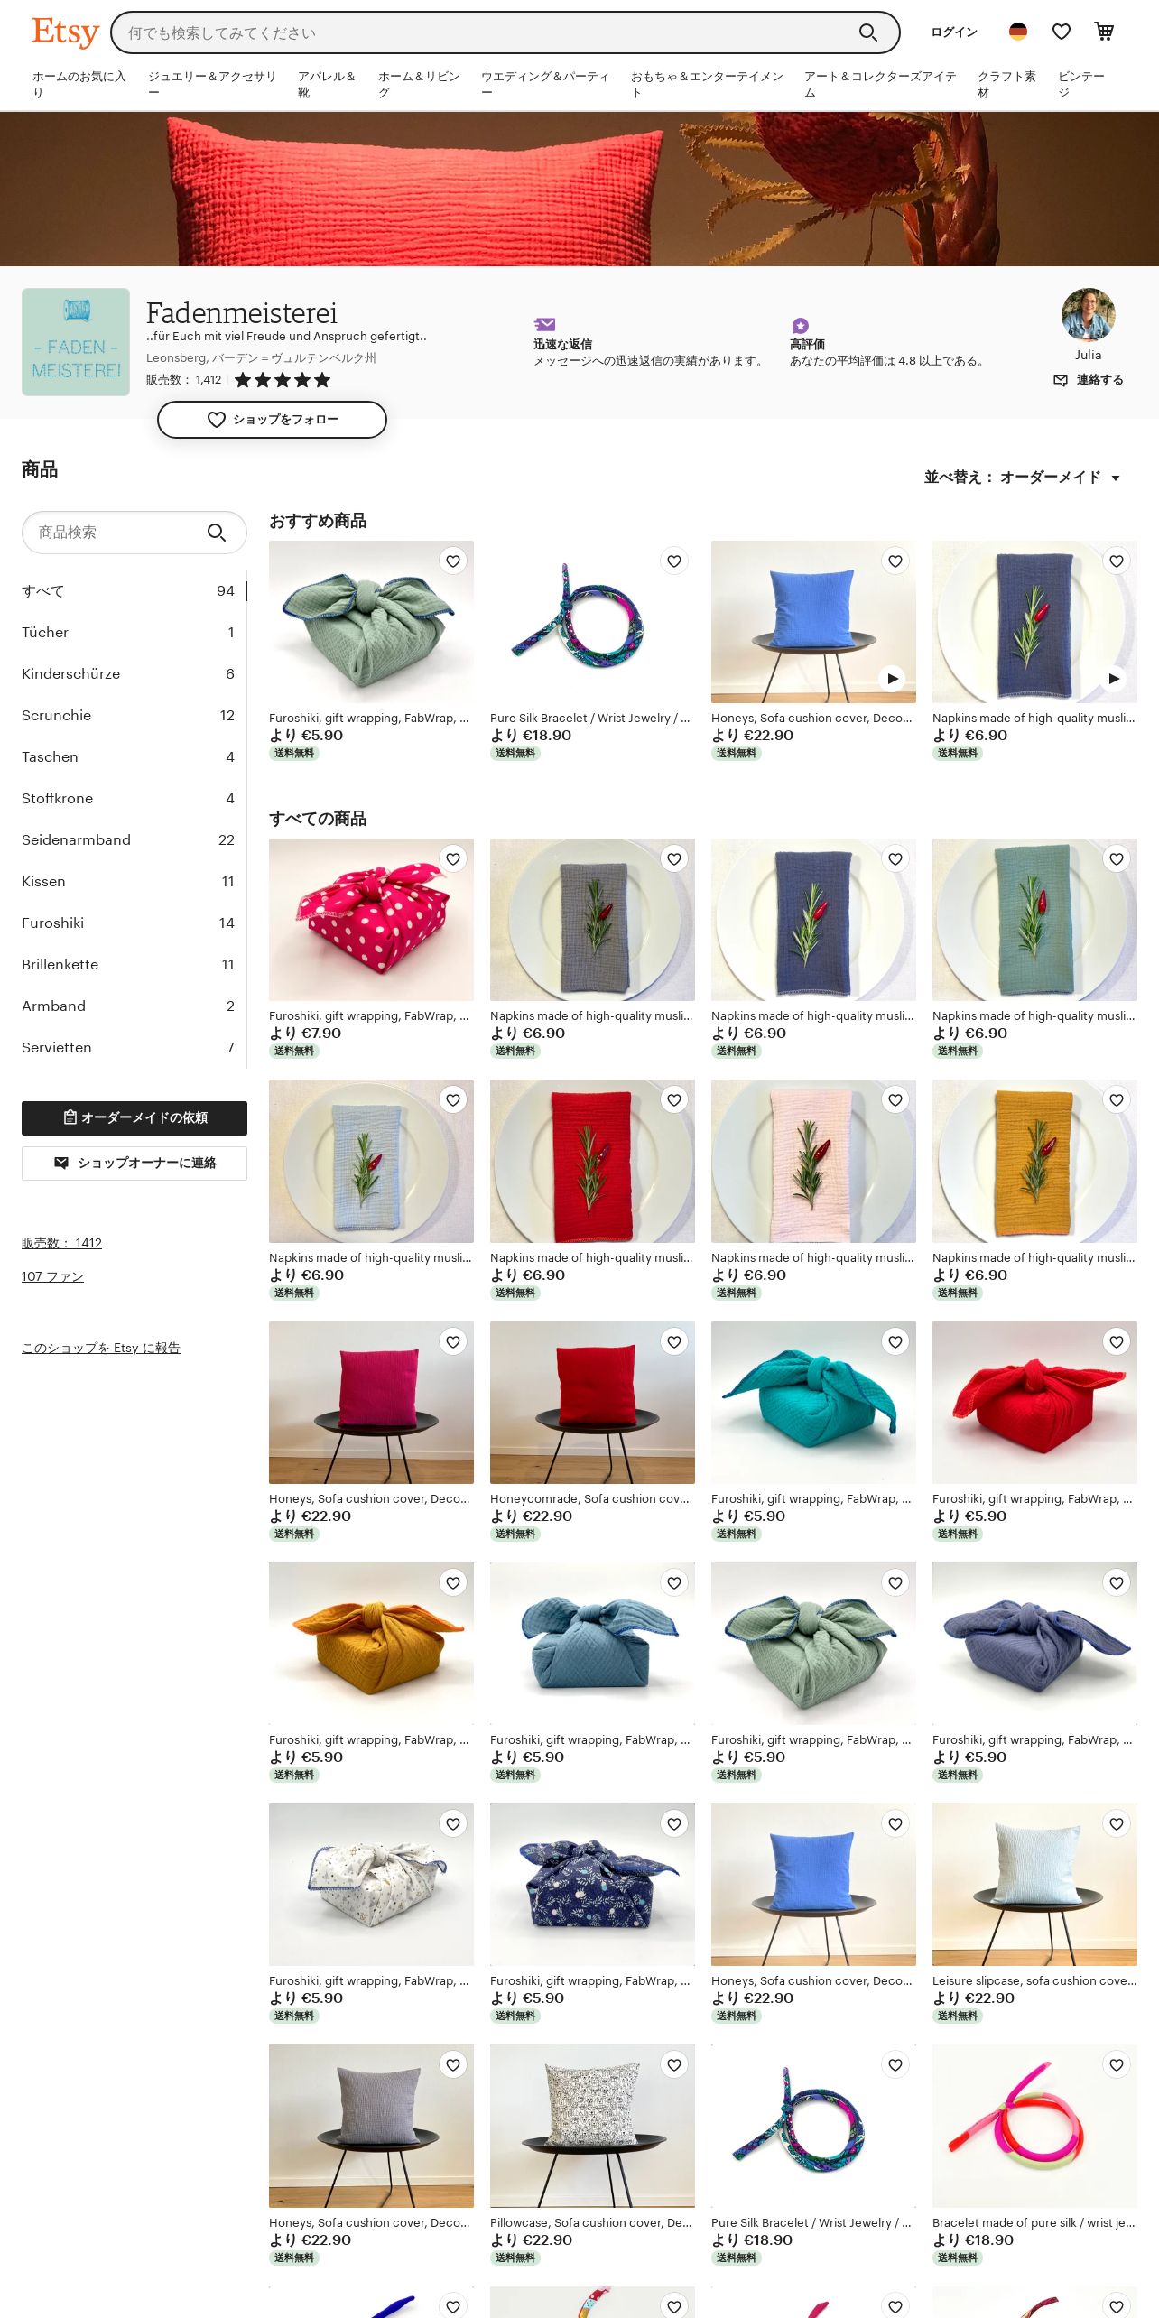This screenshot has width=1159, height=2318.
Task: Open favorites heart icon in header
Action: [1062, 32]
